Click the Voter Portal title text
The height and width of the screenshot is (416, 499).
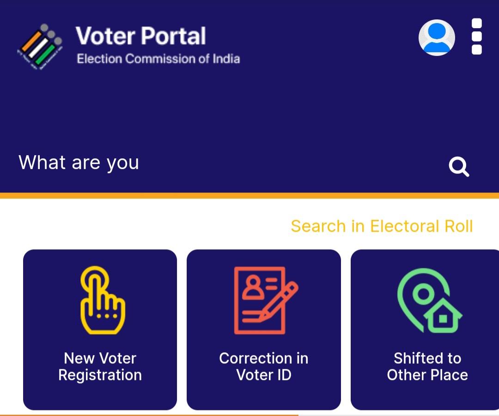pyautogui.click(x=140, y=36)
